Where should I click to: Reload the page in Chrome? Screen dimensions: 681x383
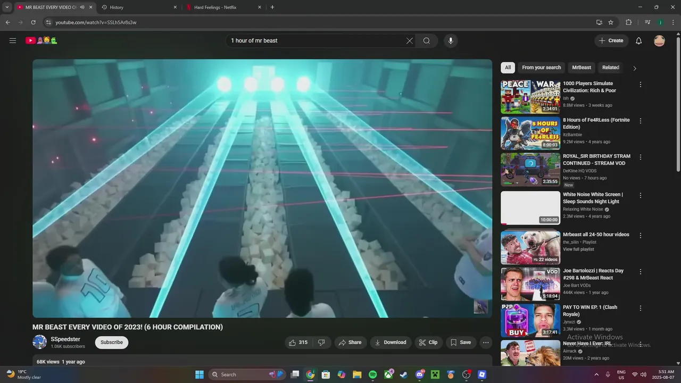[x=33, y=22]
